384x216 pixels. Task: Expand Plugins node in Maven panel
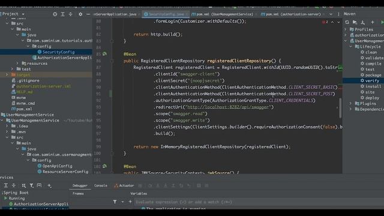point(351,104)
